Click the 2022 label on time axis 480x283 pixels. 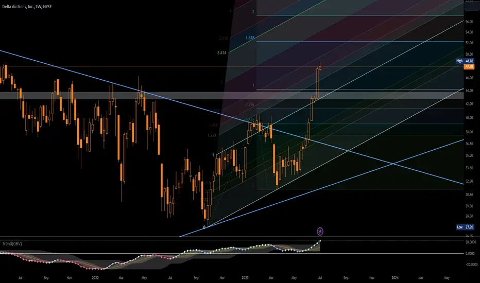click(x=95, y=278)
